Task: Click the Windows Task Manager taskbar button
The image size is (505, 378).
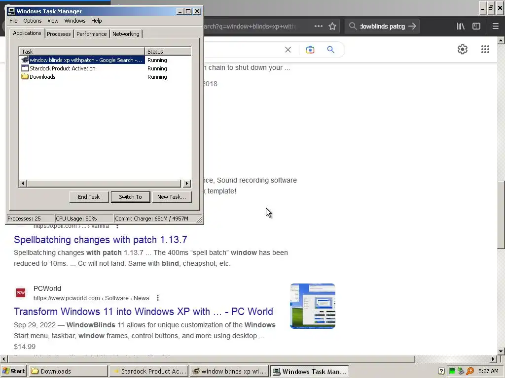Action: (310, 371)
